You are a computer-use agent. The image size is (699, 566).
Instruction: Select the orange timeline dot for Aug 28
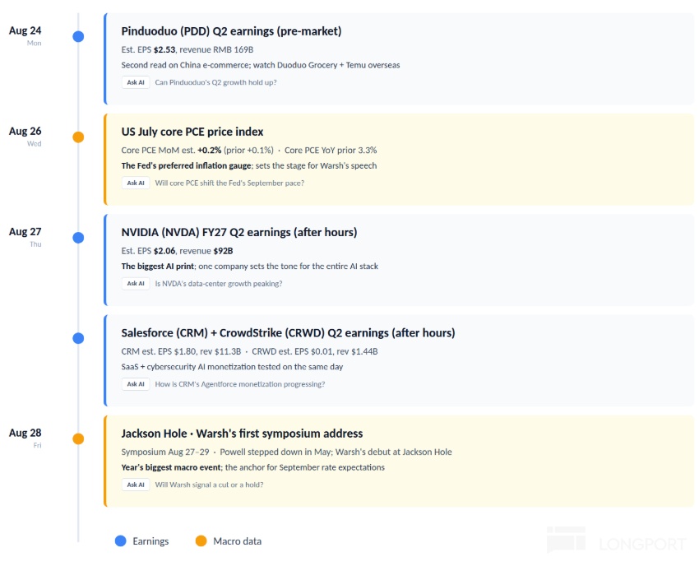(x=78, y=438)
